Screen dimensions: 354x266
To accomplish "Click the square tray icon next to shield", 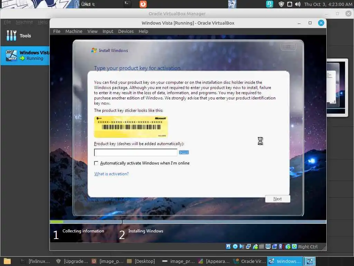I will (x=289, y=4).
